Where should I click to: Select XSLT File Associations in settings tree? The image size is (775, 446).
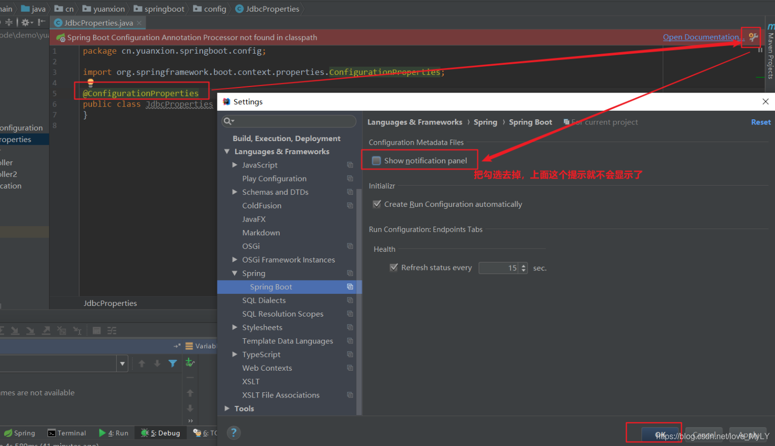pyautogui.click(x=281, y=395)
